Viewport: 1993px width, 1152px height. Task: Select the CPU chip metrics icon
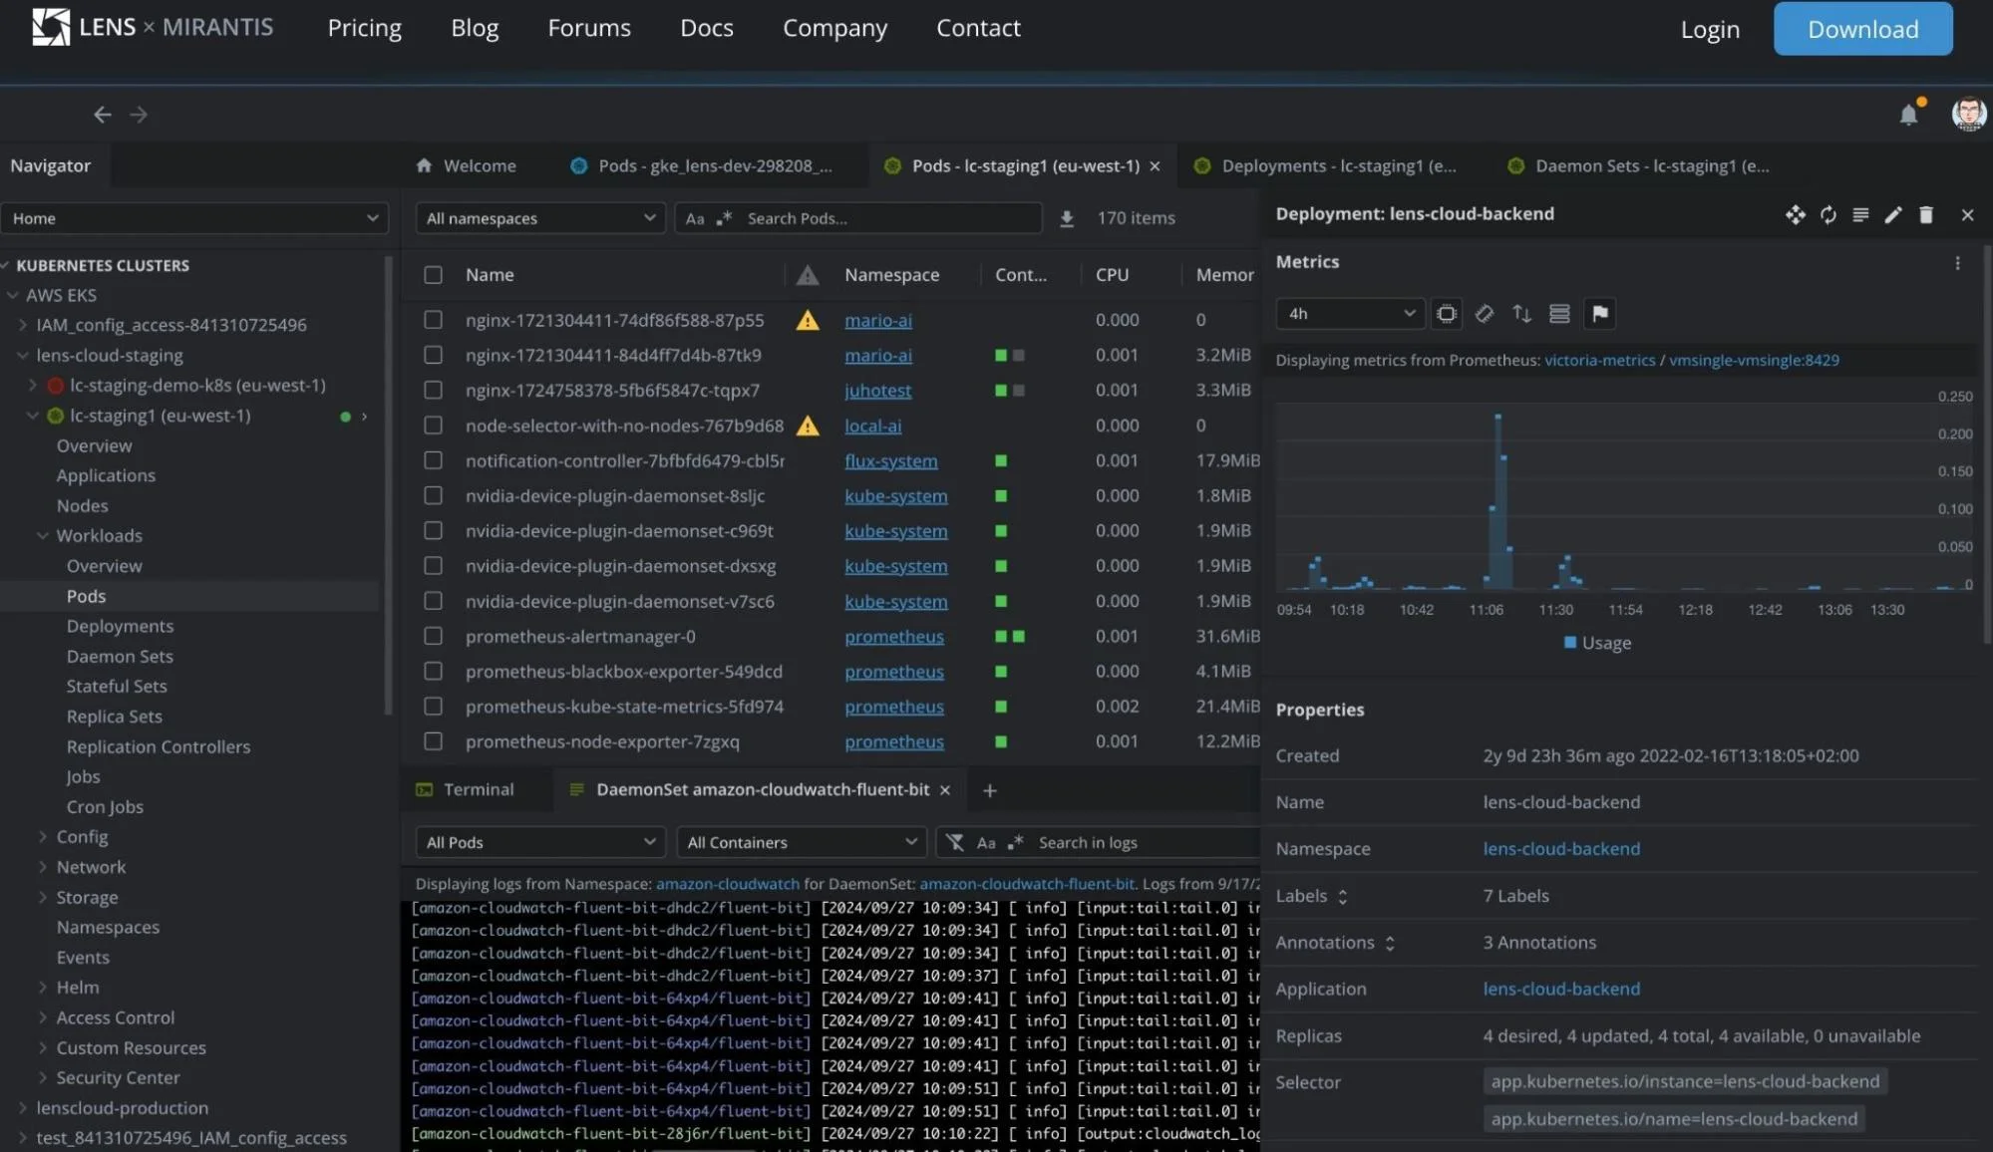1446,314
